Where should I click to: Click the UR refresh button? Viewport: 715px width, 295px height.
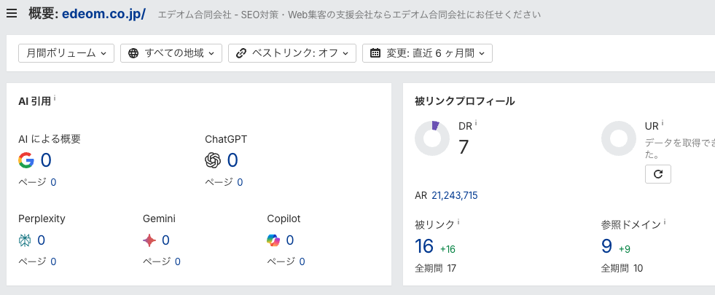(658, 174)
